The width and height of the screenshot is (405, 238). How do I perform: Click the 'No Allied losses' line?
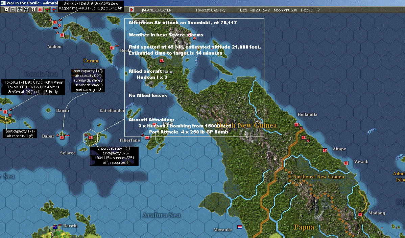pos(148,95)
